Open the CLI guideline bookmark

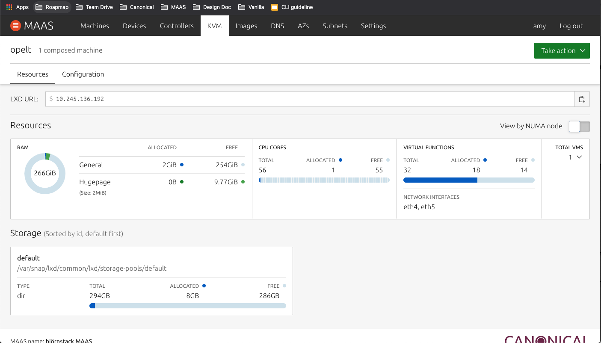pyautogui.click(x=292, y=7)
